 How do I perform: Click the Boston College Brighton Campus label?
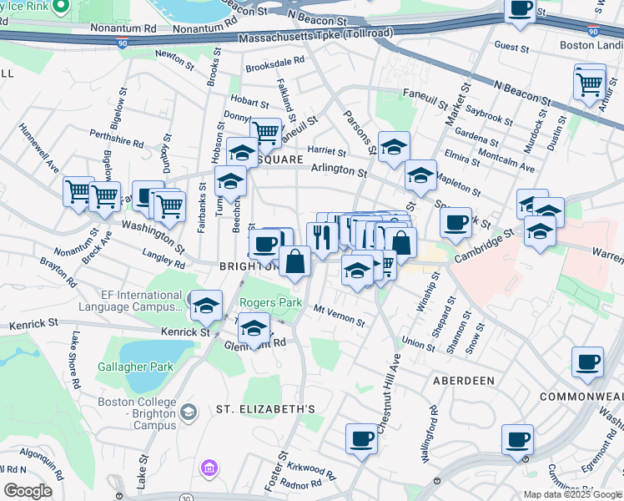(x=137, y=413)
